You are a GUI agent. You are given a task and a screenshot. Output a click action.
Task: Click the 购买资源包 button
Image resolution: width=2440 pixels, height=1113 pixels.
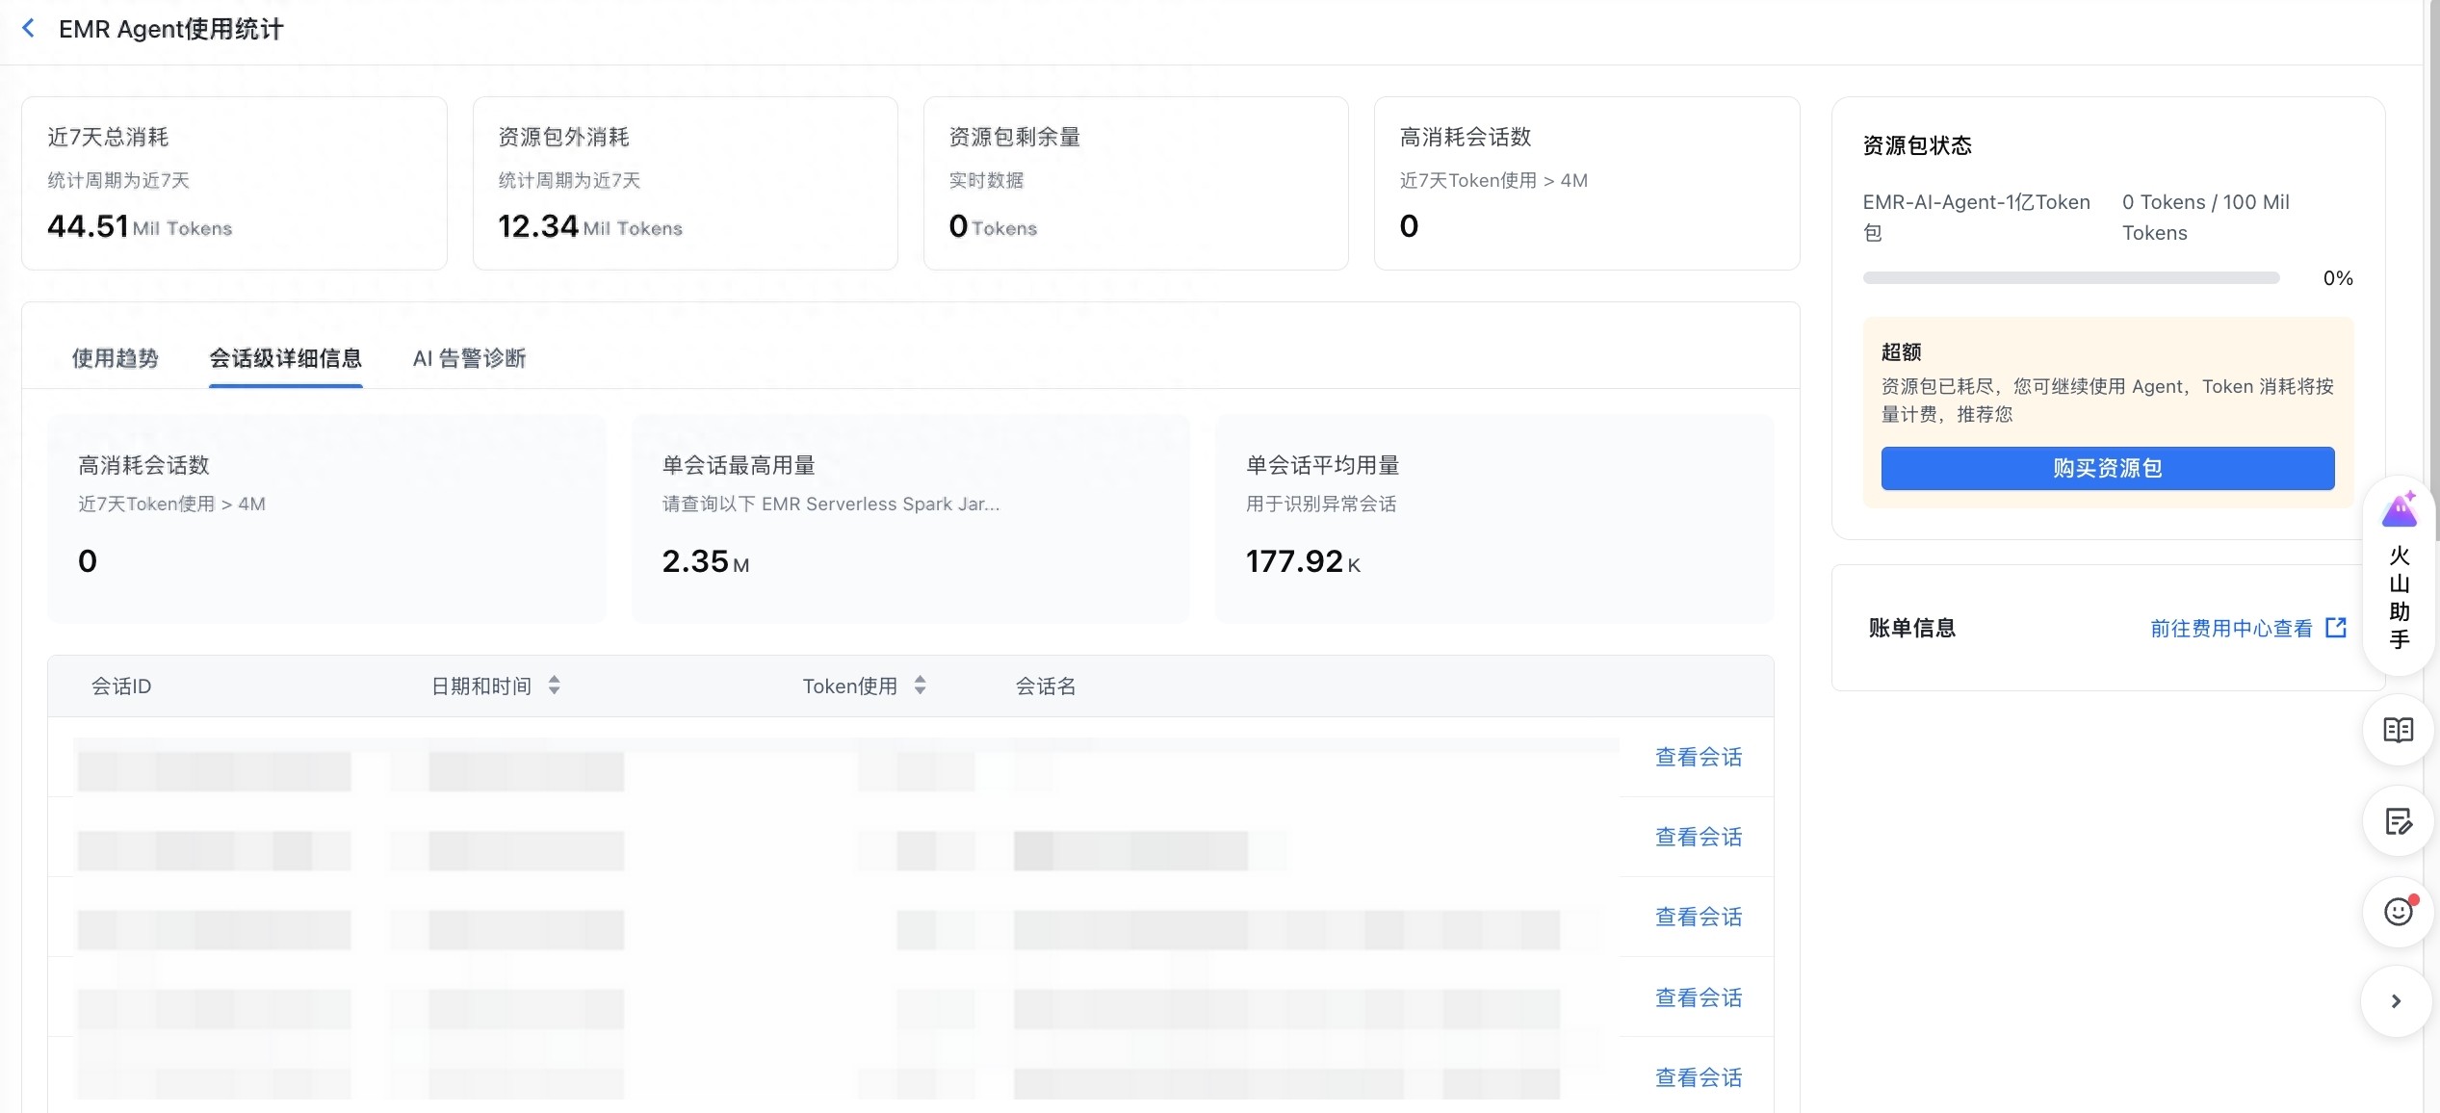click(2107, 468)
